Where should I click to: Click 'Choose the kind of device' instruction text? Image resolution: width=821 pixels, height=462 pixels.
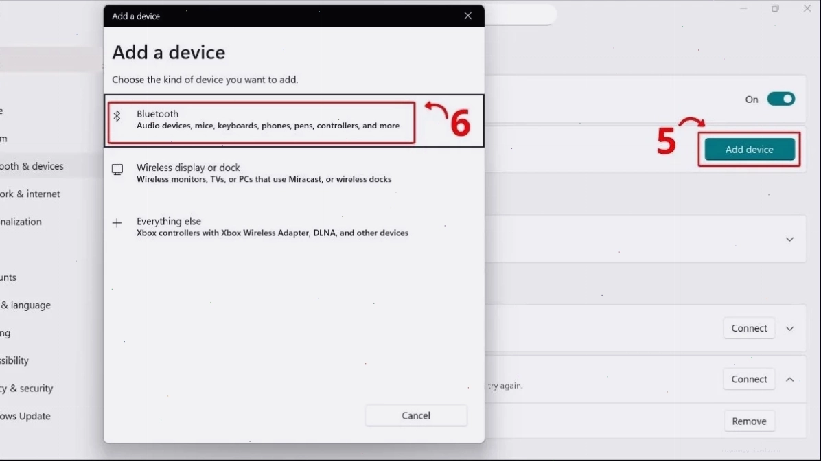[x=205, y=80]
